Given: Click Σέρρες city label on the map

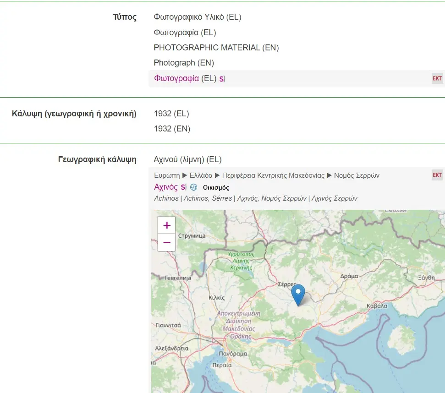Looking at the screenshot, I should coord(287,284).
